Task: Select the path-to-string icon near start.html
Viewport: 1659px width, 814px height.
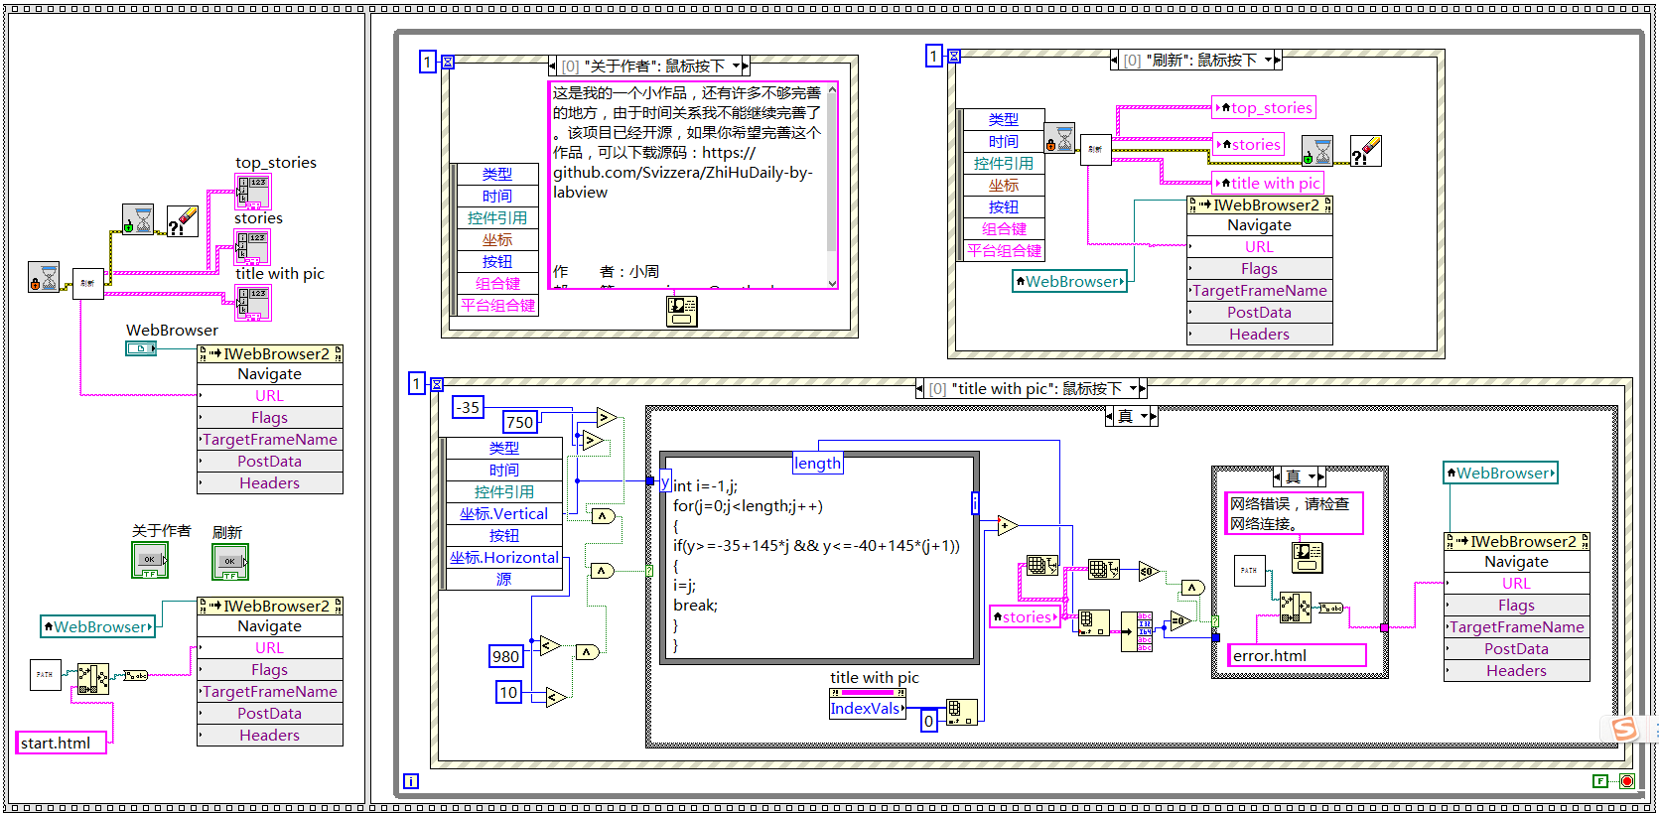Action: pos(135,675)
